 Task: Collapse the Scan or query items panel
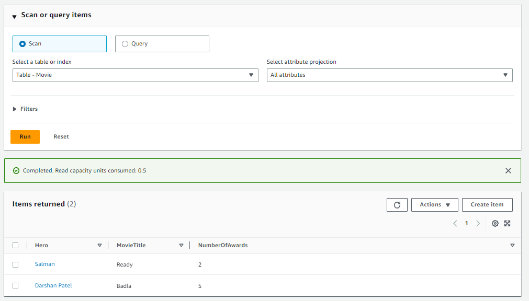[14, 17]
